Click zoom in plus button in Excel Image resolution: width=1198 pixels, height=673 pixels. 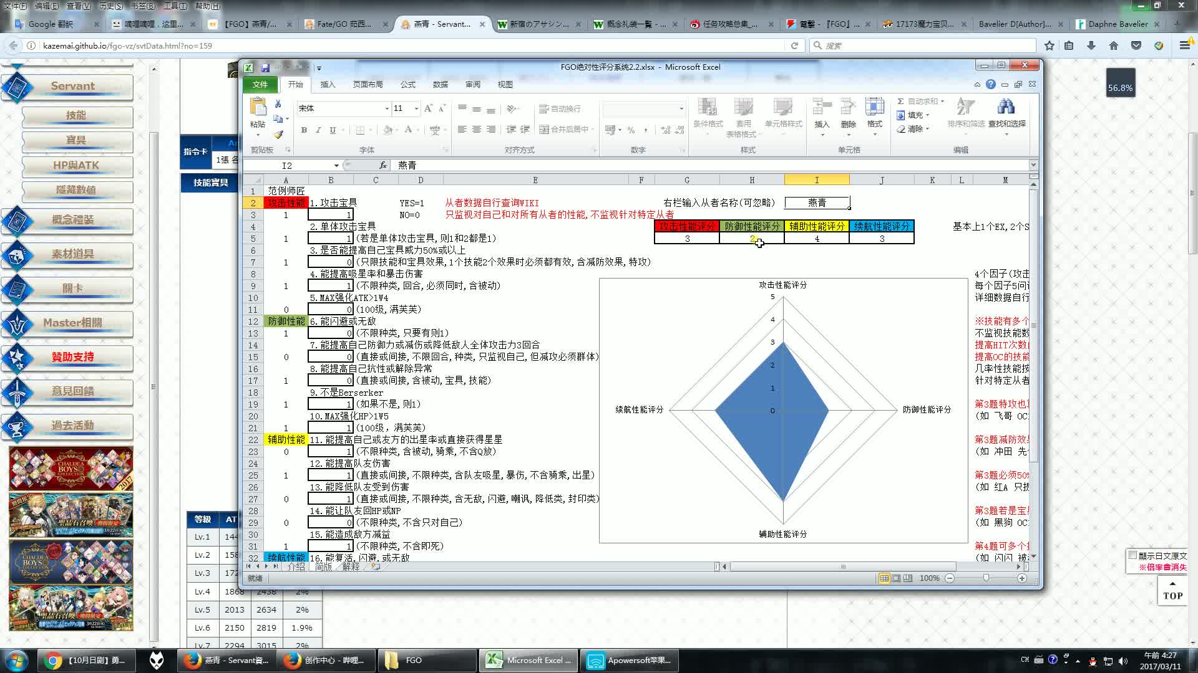tap(1022, 578)
